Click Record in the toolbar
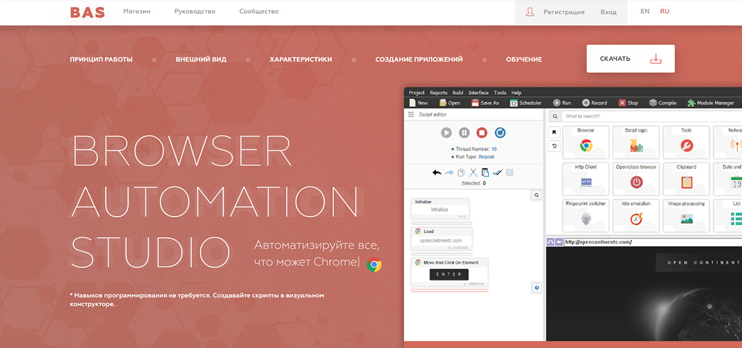Screen dimensions: 742x348 click(595, 103)
